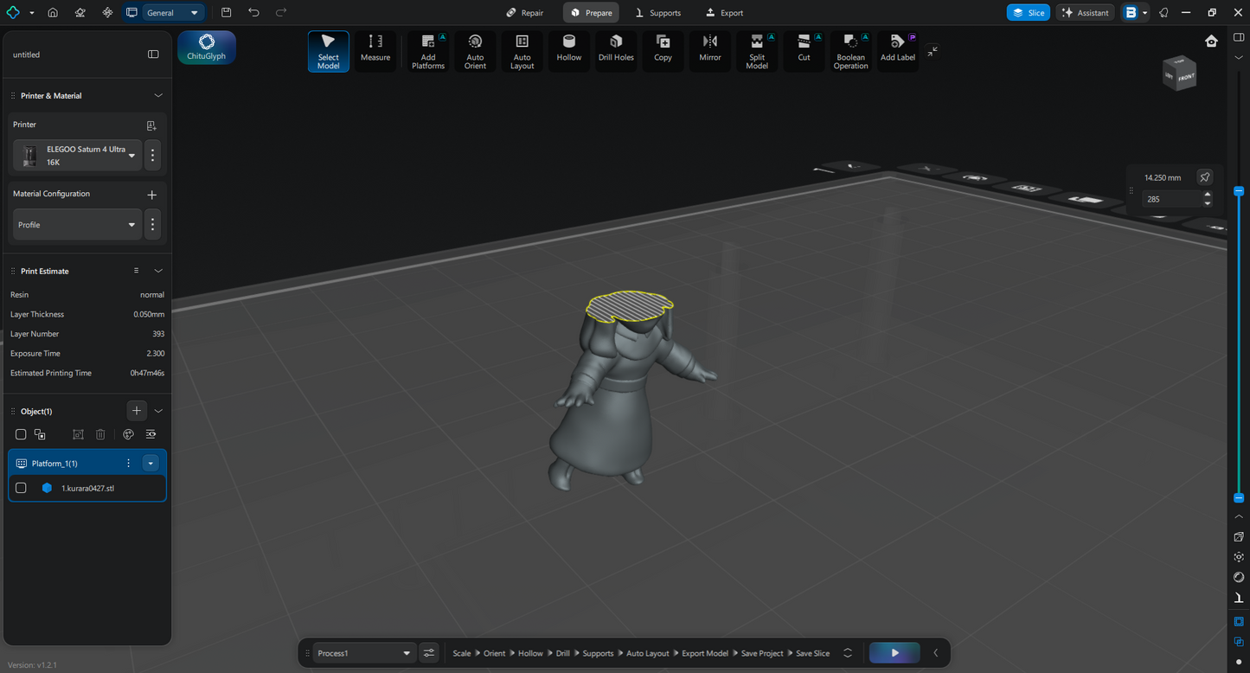Switch to the Prepare tab

point(591,13)
